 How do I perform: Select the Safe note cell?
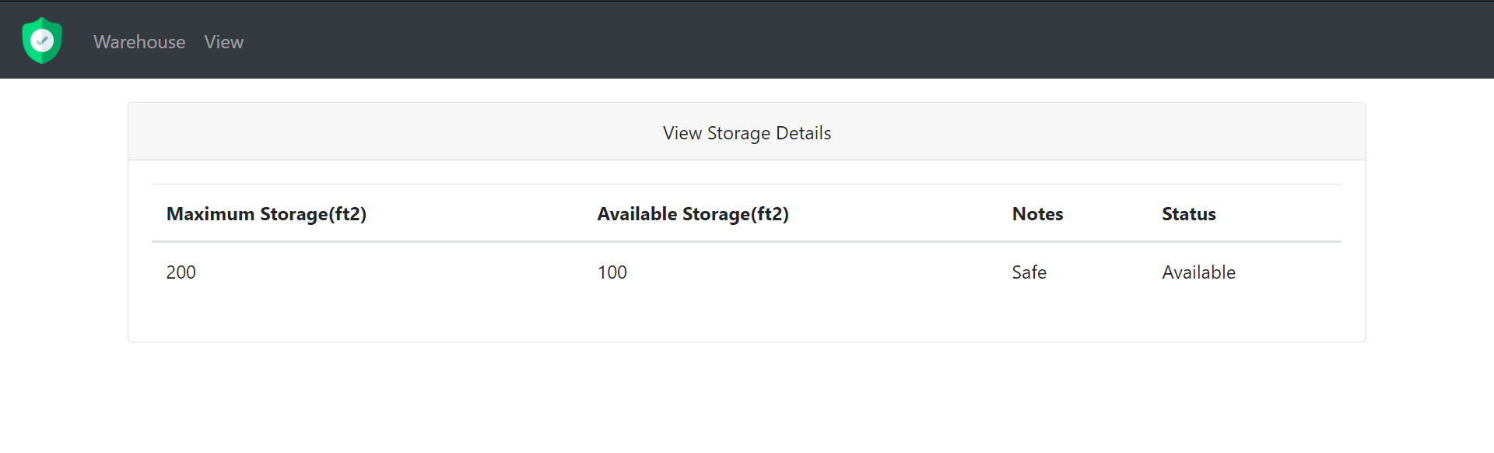point(1029,272)
